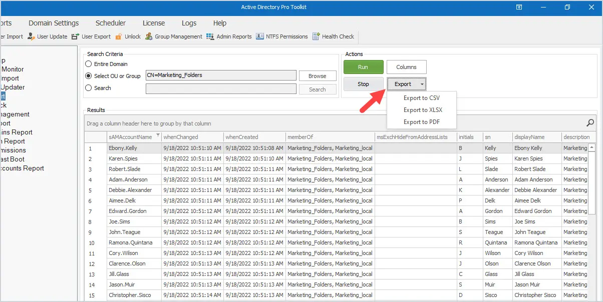The width and height of the screenshot is (603, 302).
Task: Sort by the displayName column header
Action: (x=536, y=137)
